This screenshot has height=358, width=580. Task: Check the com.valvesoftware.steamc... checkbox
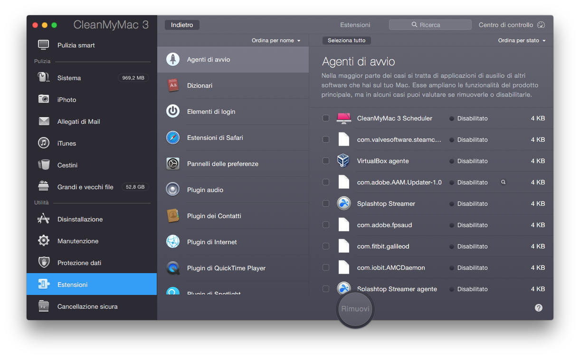pyautogui.click(x=326, y=139)
